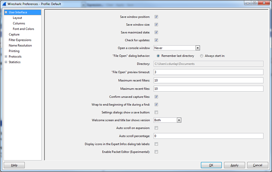Expand the Protocols tree node
Viewport: 272px width, 172px height.
point(6,57)
